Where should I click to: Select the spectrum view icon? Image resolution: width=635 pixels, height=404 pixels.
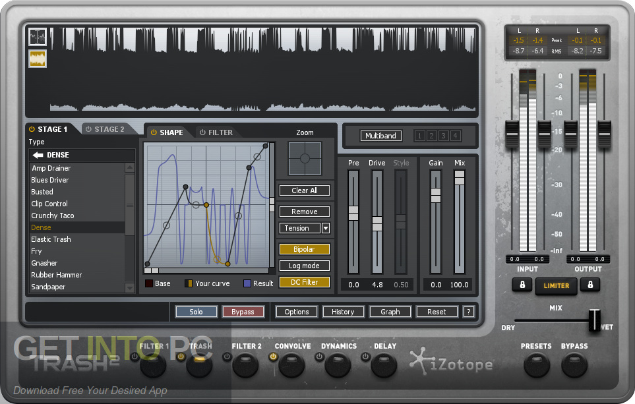click(38, 38)
